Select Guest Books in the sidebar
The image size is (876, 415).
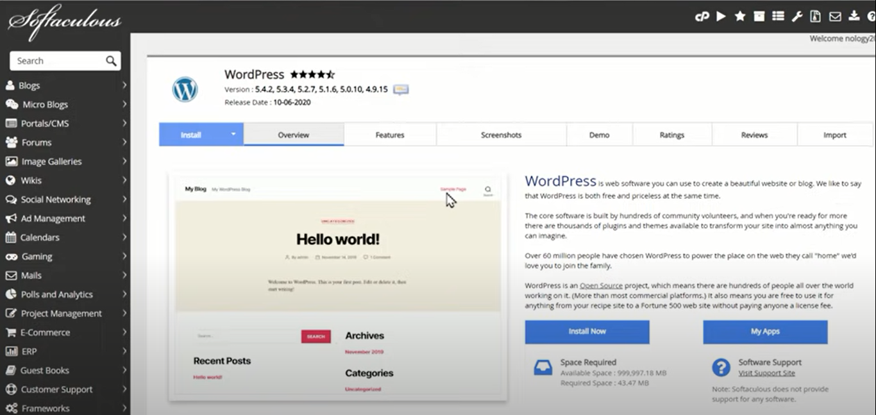tap(45, 371)
